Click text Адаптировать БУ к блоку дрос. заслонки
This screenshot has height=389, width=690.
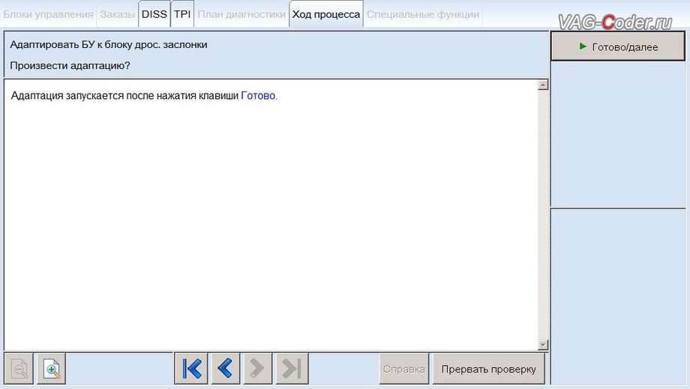click(109, 45)
